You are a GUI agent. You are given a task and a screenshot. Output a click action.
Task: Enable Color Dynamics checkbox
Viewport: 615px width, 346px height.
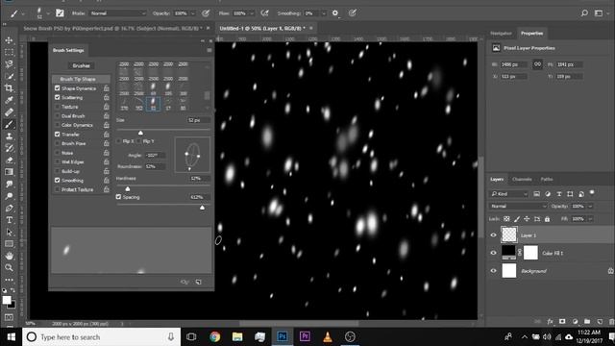(x=58, y=125)
